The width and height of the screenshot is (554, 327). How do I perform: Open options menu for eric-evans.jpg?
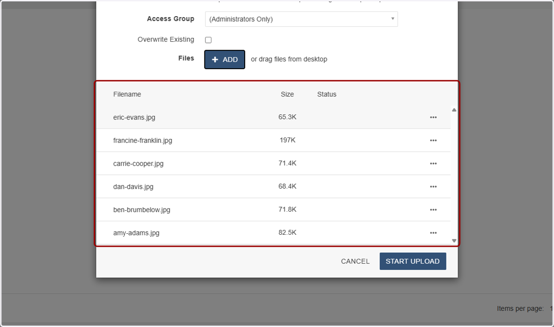coord(433,117)
